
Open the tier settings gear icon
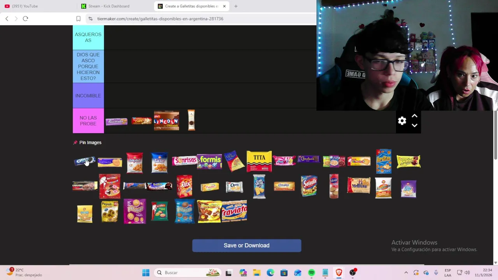pyautogui.click(x=402, y=121)
